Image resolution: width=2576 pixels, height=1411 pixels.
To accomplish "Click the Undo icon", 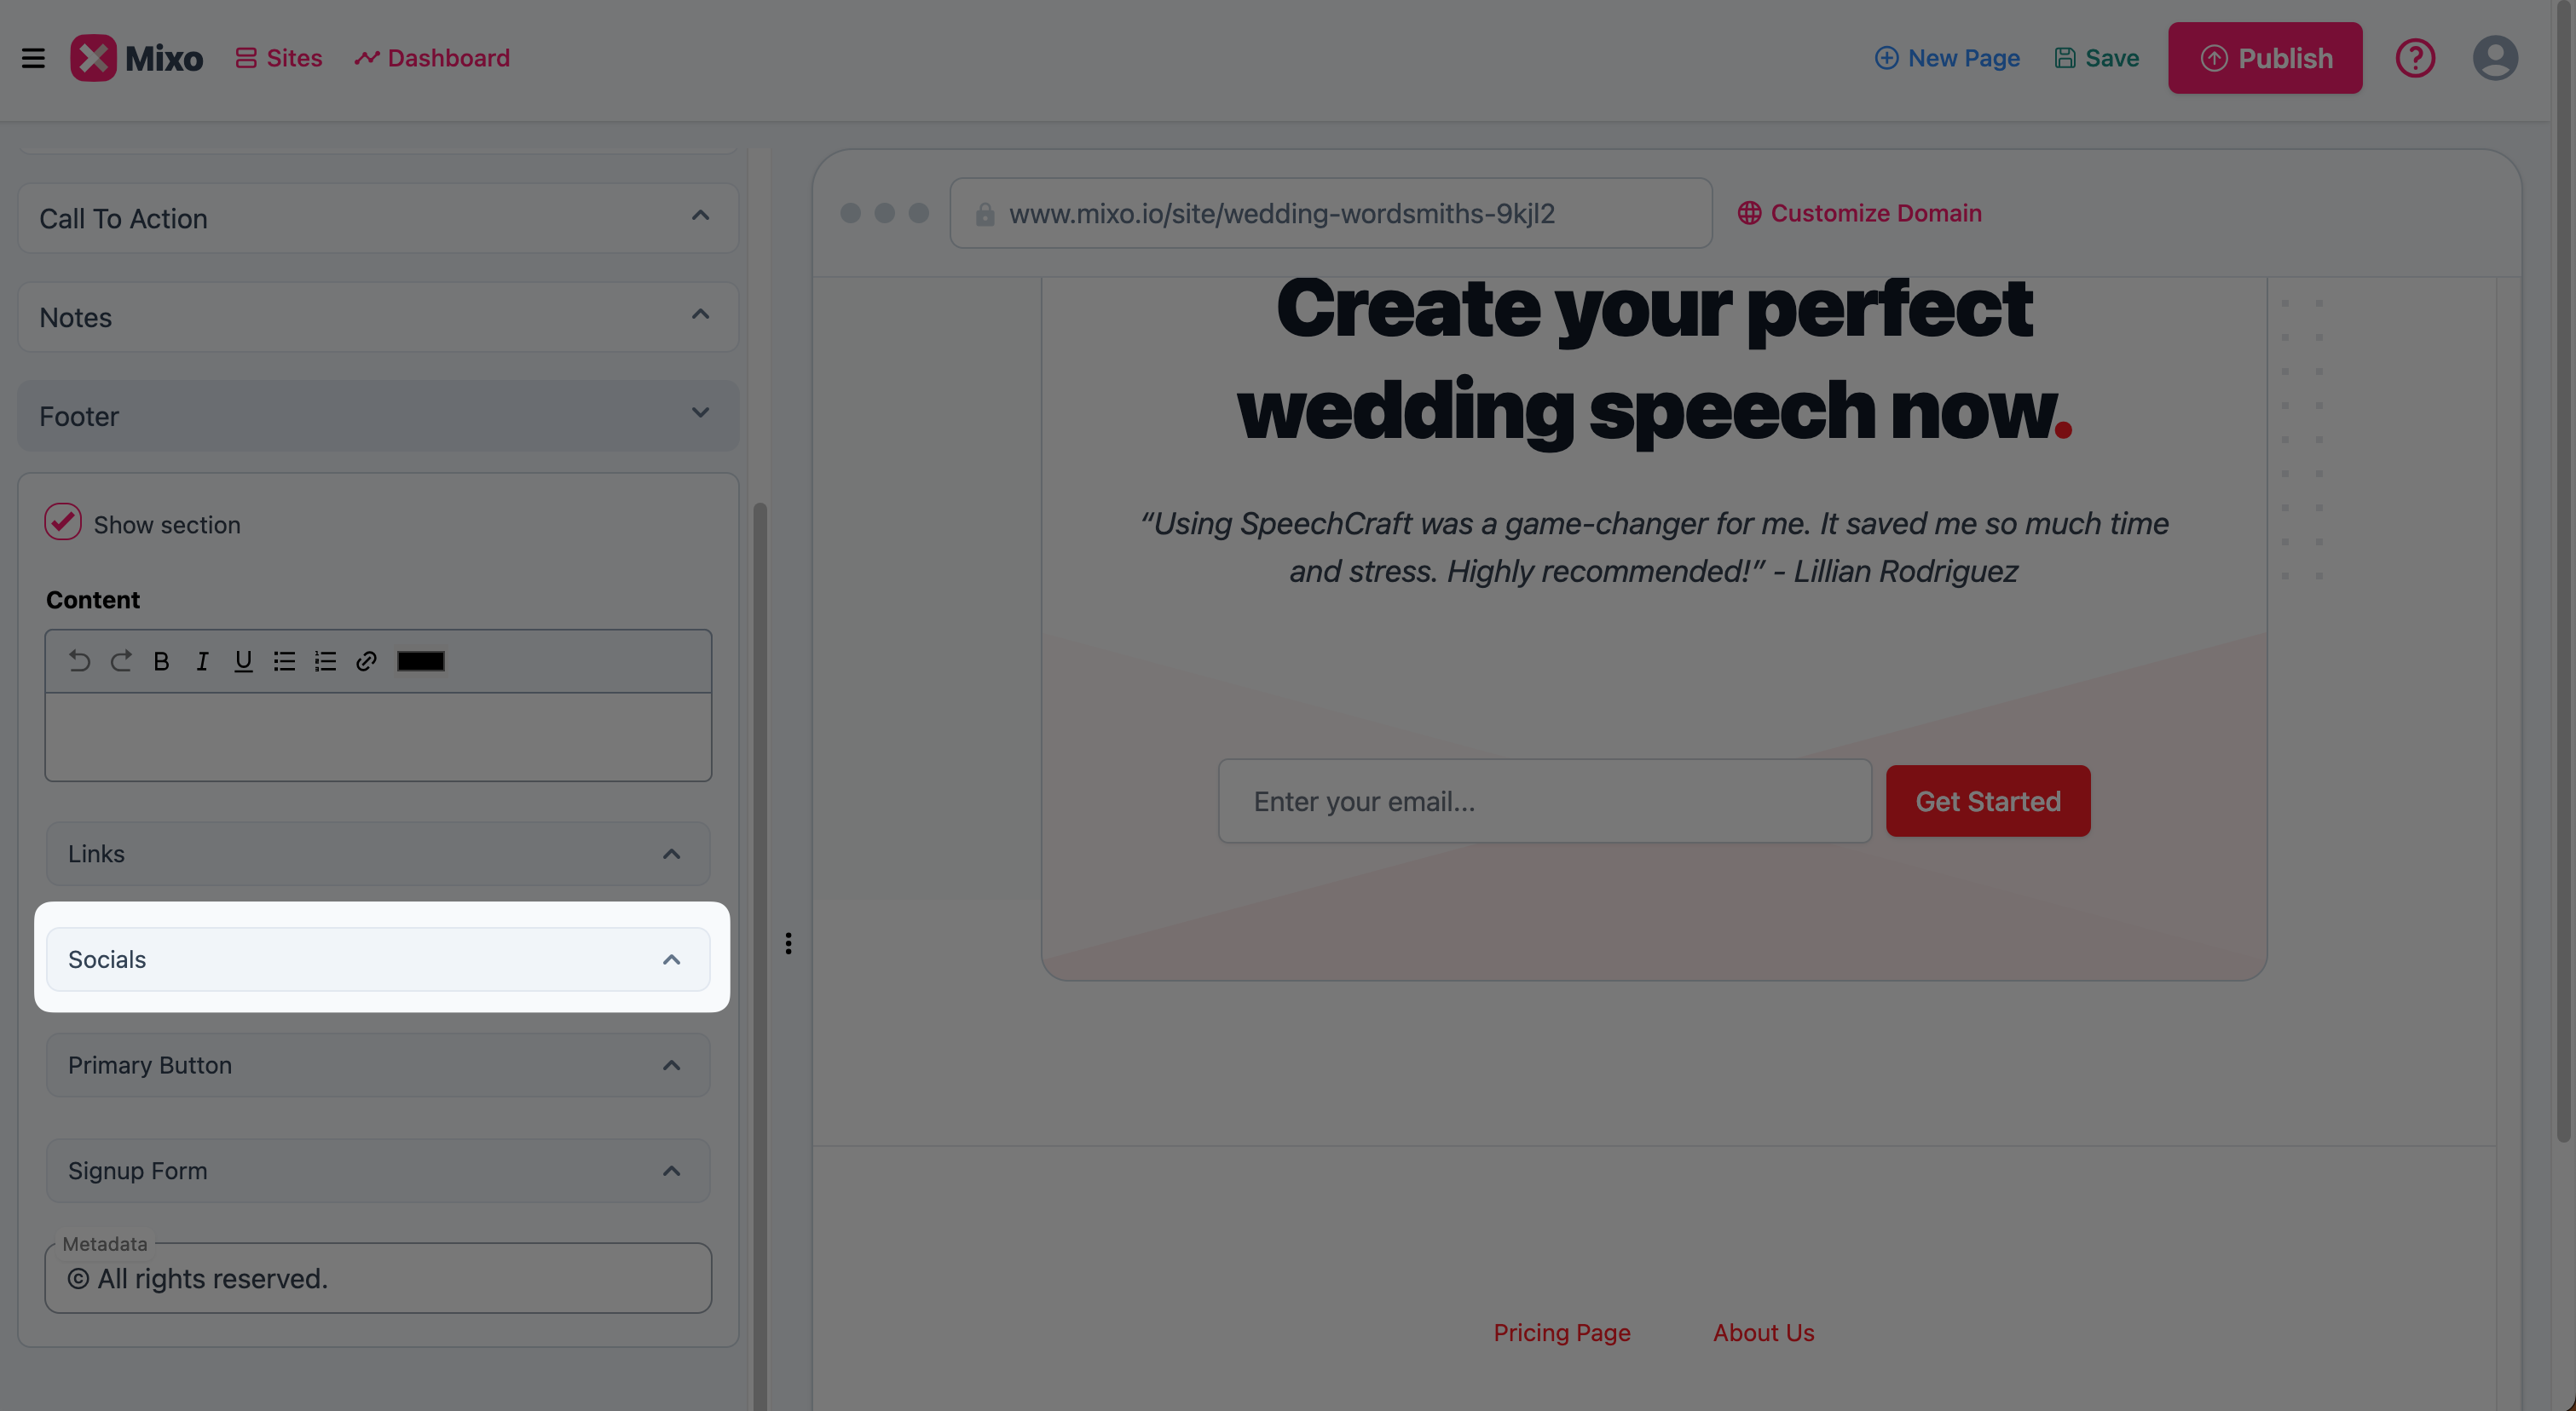I will pos(78,660).
